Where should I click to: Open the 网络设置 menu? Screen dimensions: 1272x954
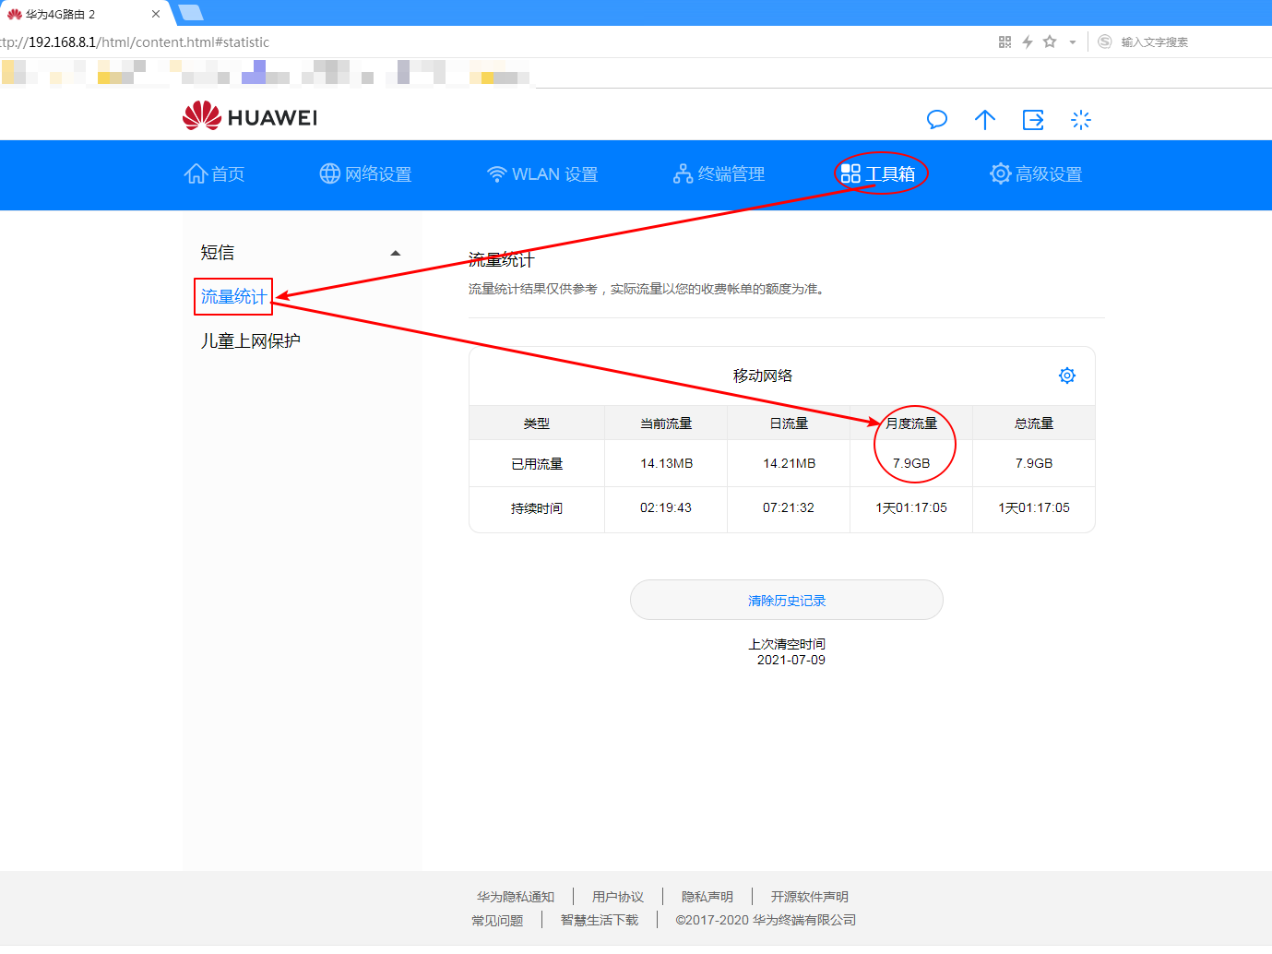click(365, 174)
